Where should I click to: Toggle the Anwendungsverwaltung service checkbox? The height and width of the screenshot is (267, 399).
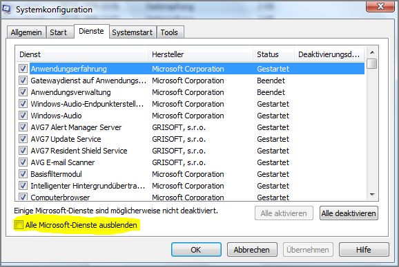click(x=23, y=92)
